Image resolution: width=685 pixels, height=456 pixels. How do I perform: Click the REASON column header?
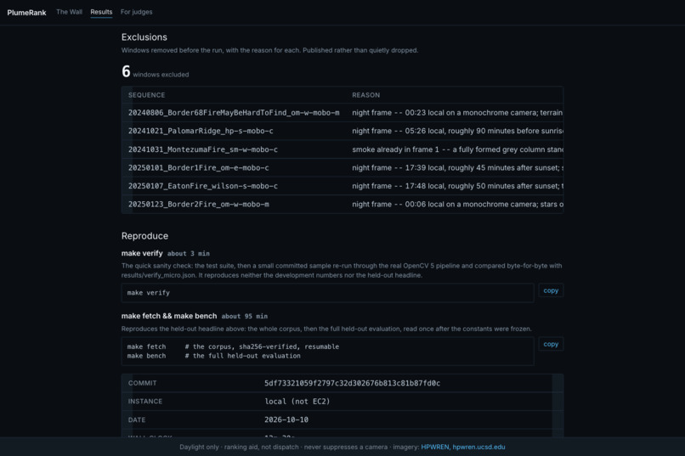pyautogui.click(x=366, y=95)
